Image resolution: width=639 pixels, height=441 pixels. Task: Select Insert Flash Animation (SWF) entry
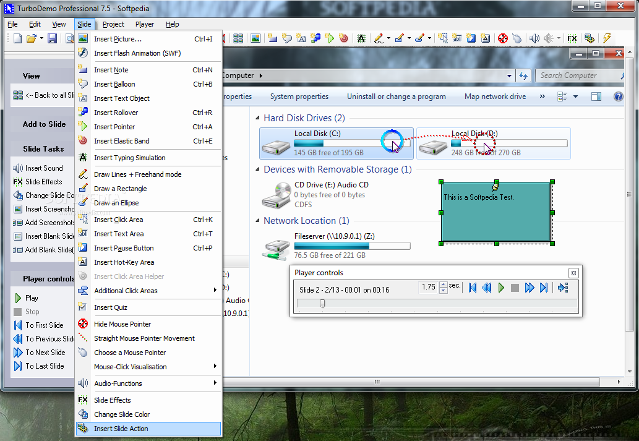[x=148, y=53]
